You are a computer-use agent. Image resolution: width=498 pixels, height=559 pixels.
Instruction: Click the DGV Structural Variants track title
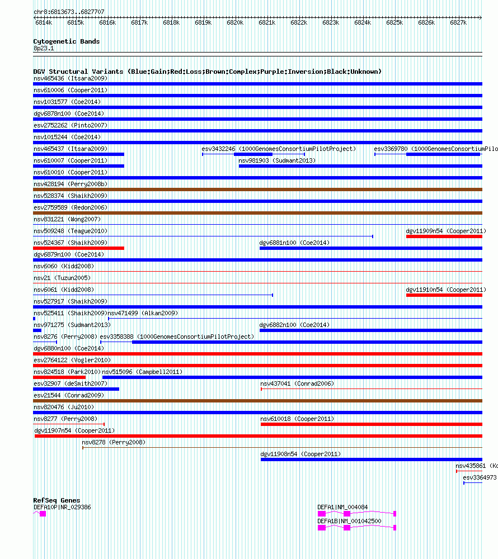coord(207,72)
